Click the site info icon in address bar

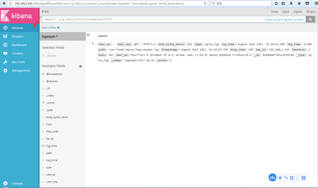10,3
